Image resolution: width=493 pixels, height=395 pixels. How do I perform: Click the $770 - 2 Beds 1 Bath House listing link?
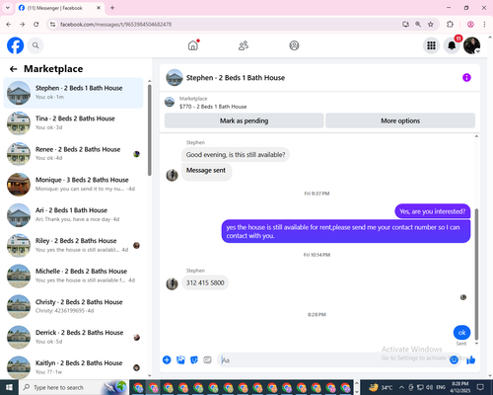point(213,107)
